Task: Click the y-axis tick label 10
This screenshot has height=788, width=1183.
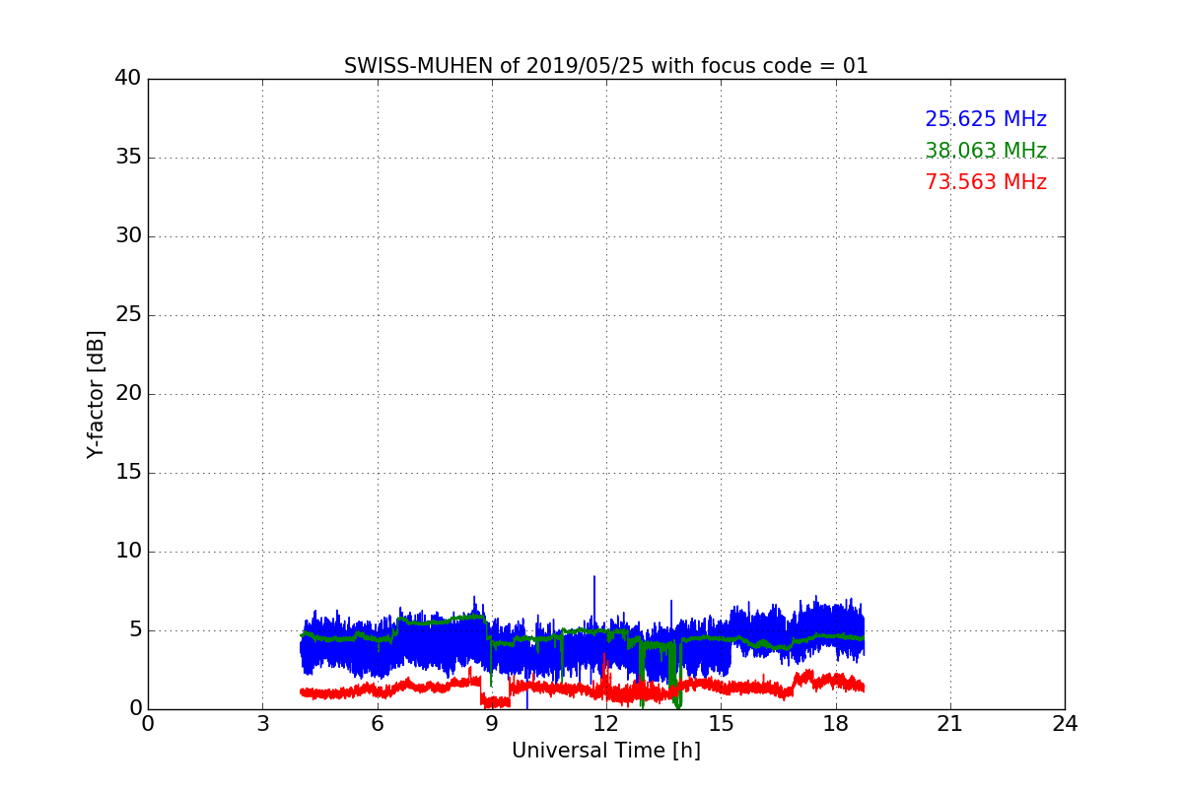Action: pos(128,552)
